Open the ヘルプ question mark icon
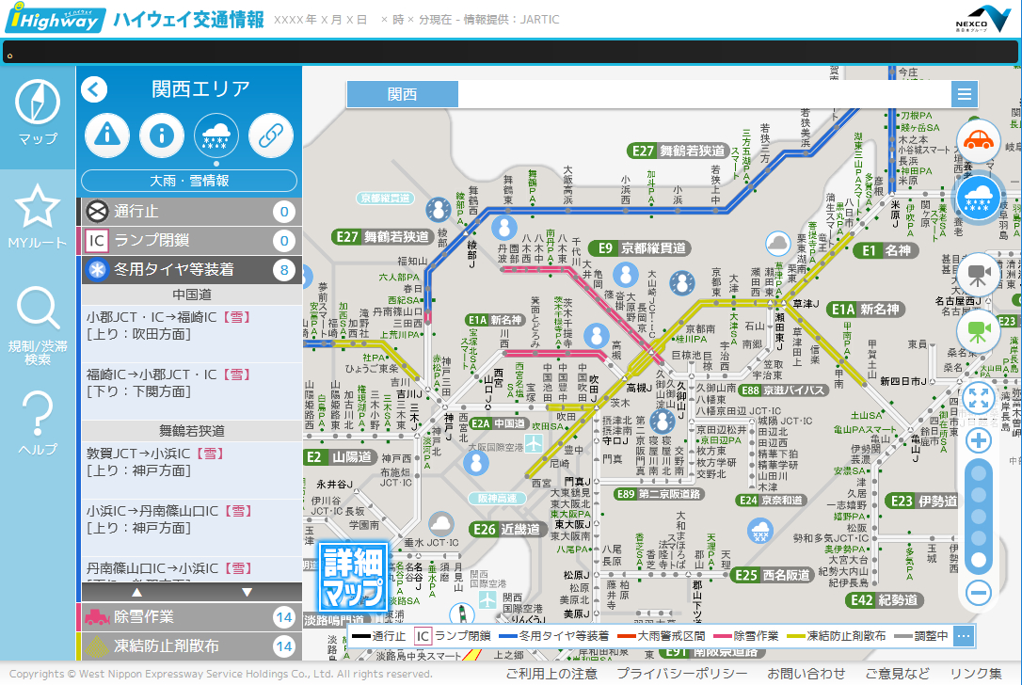The width and height of the screenshot is (1022, 685). point(37,413)
